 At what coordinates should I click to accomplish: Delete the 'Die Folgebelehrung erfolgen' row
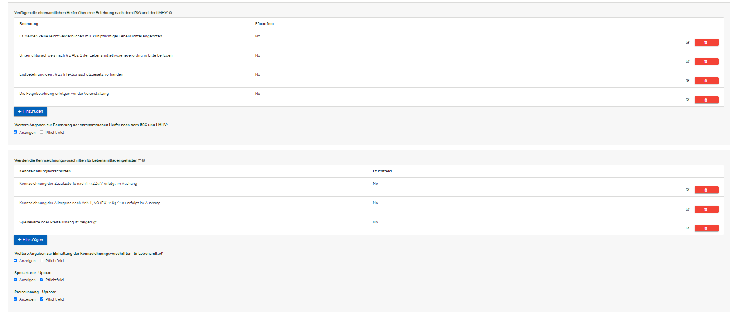tap(706, 100)
